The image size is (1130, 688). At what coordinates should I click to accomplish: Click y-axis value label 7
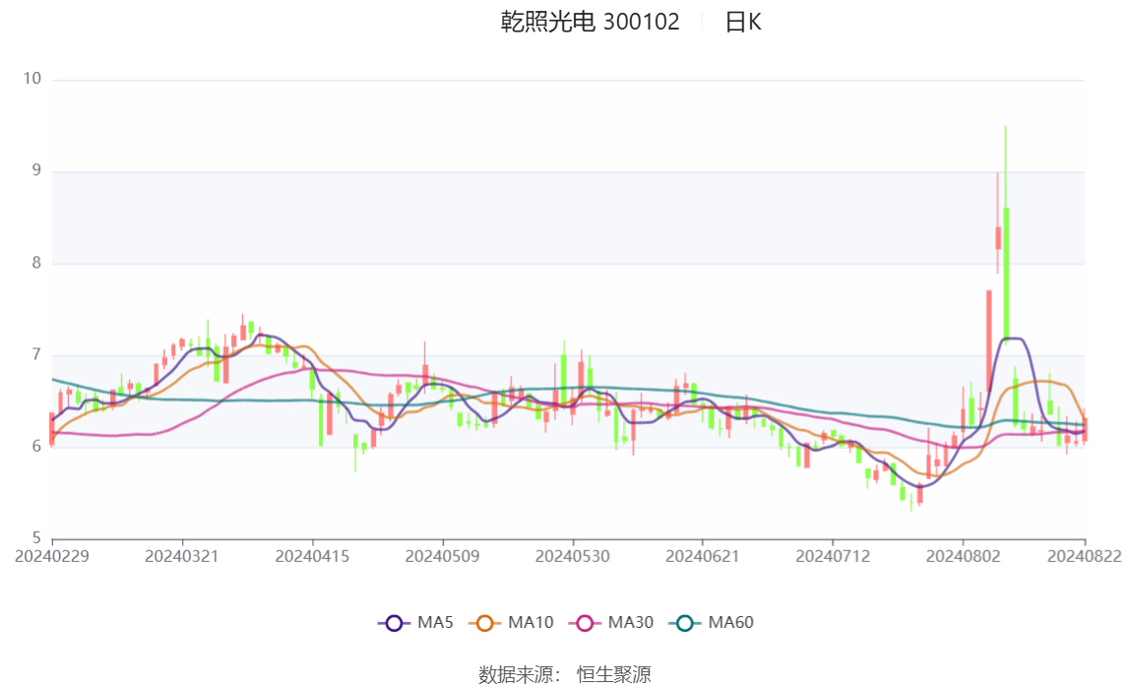[36, 354]
